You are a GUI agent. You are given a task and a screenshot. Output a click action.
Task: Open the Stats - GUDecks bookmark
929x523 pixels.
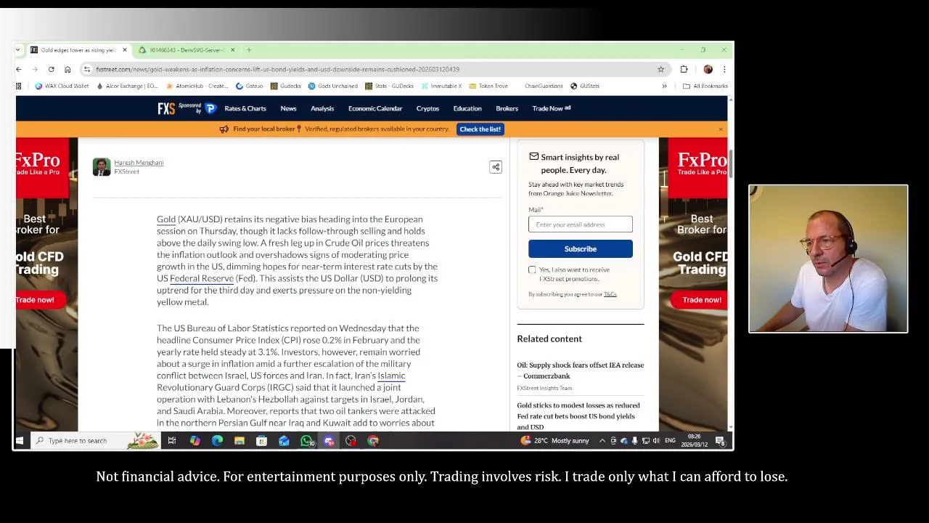(390, 86)
